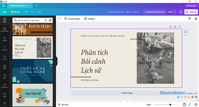The width and height of the screenshot is (199, 107).
Task: Select airplane photo on canvas
Action: click(x=155, y=58)
